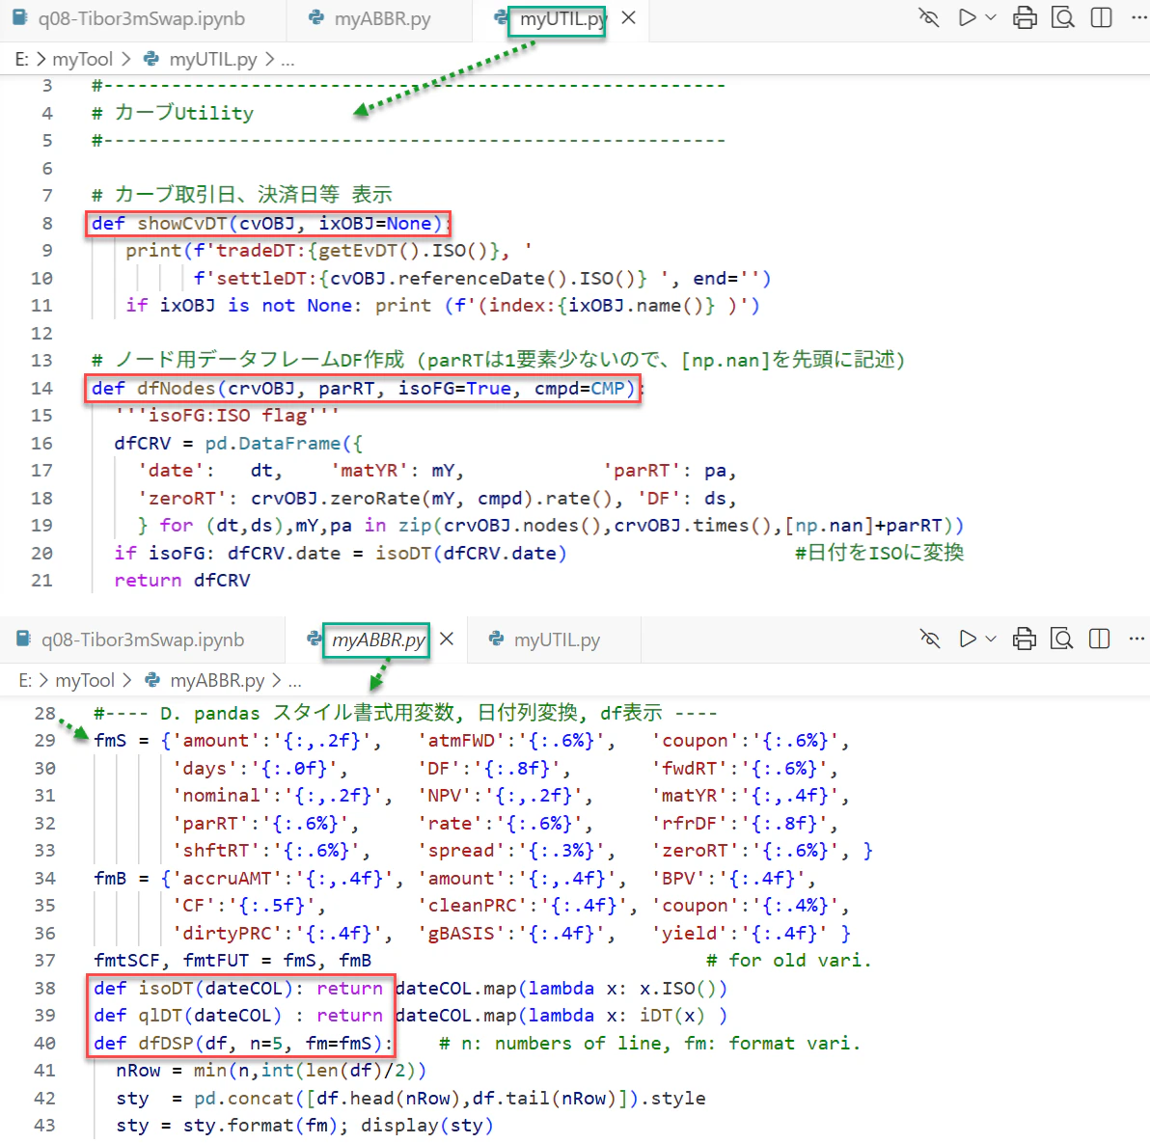This screenshot has width=1150, height=1143.
Task: Run the Python file in the myUTIL.py editor
Action: coord(968,17)
